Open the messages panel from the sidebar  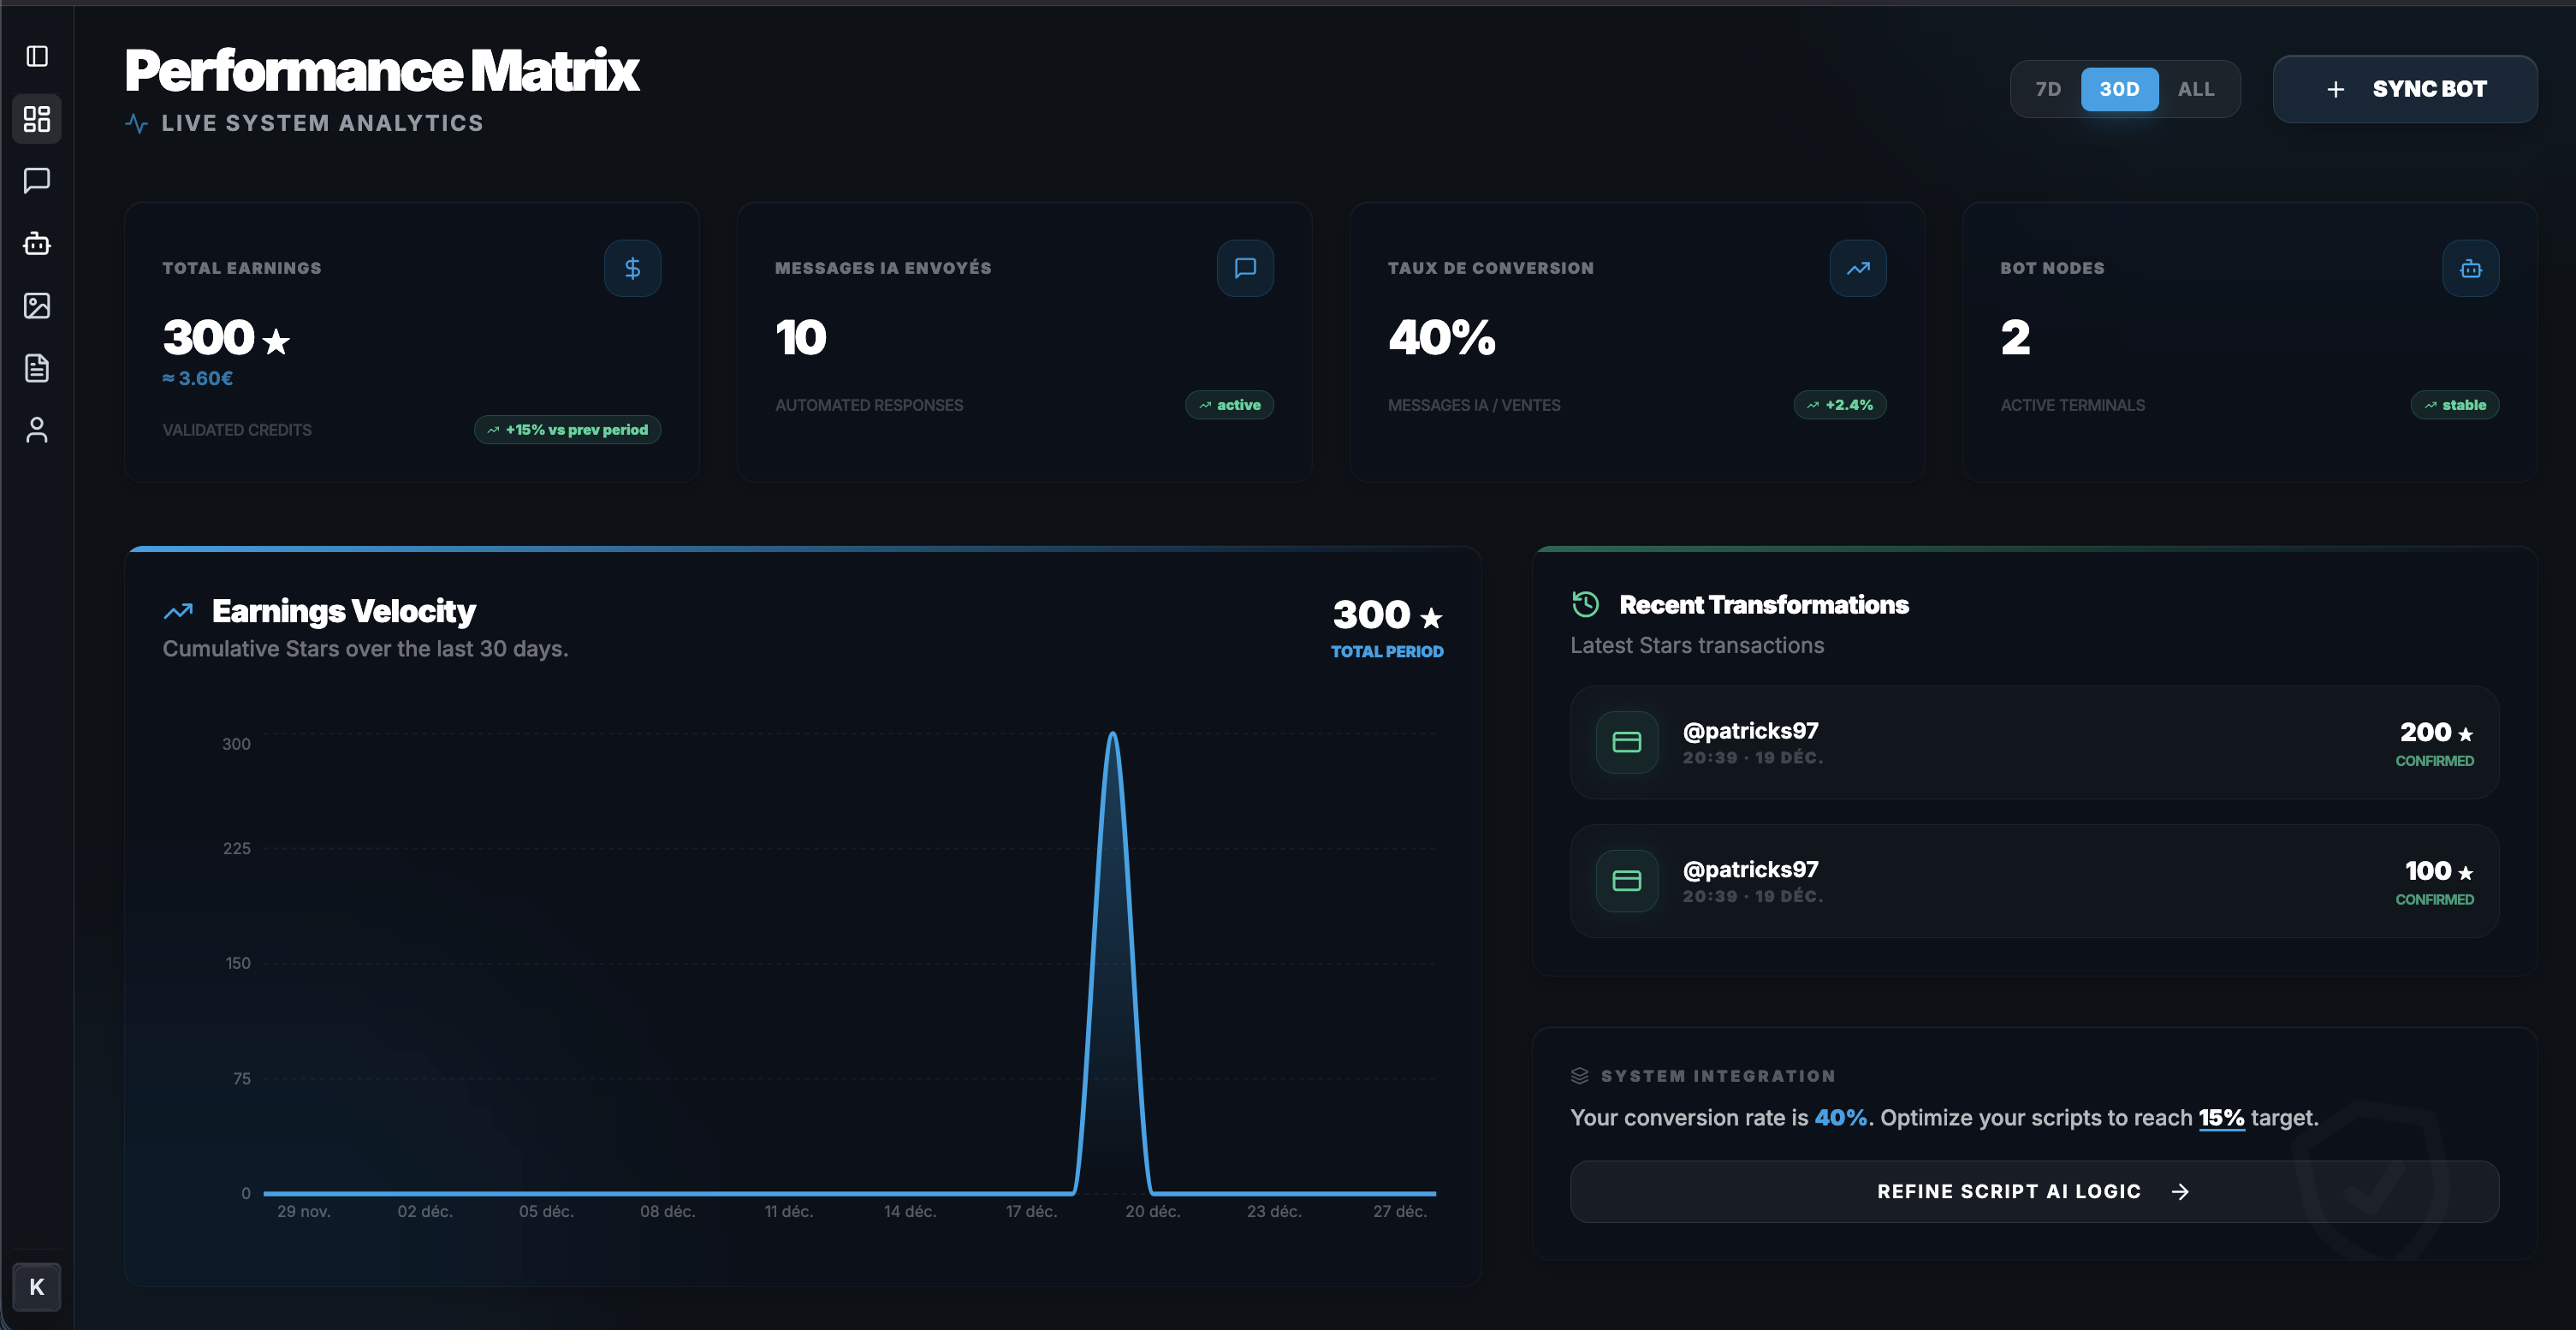(37, 181)
